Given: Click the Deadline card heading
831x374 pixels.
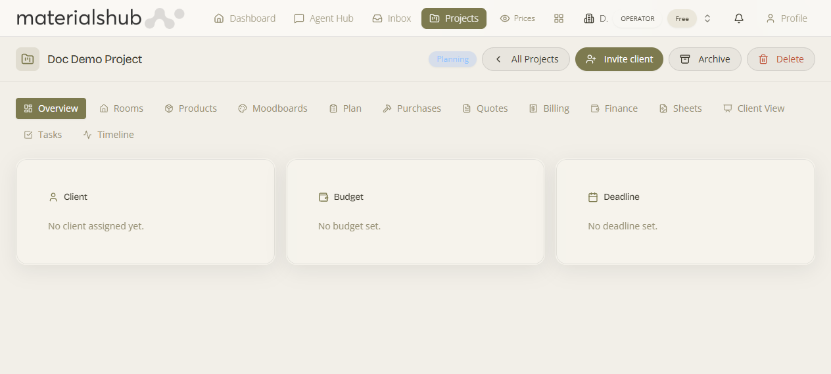Looking at the screenshot, I should tap(621, 197).
